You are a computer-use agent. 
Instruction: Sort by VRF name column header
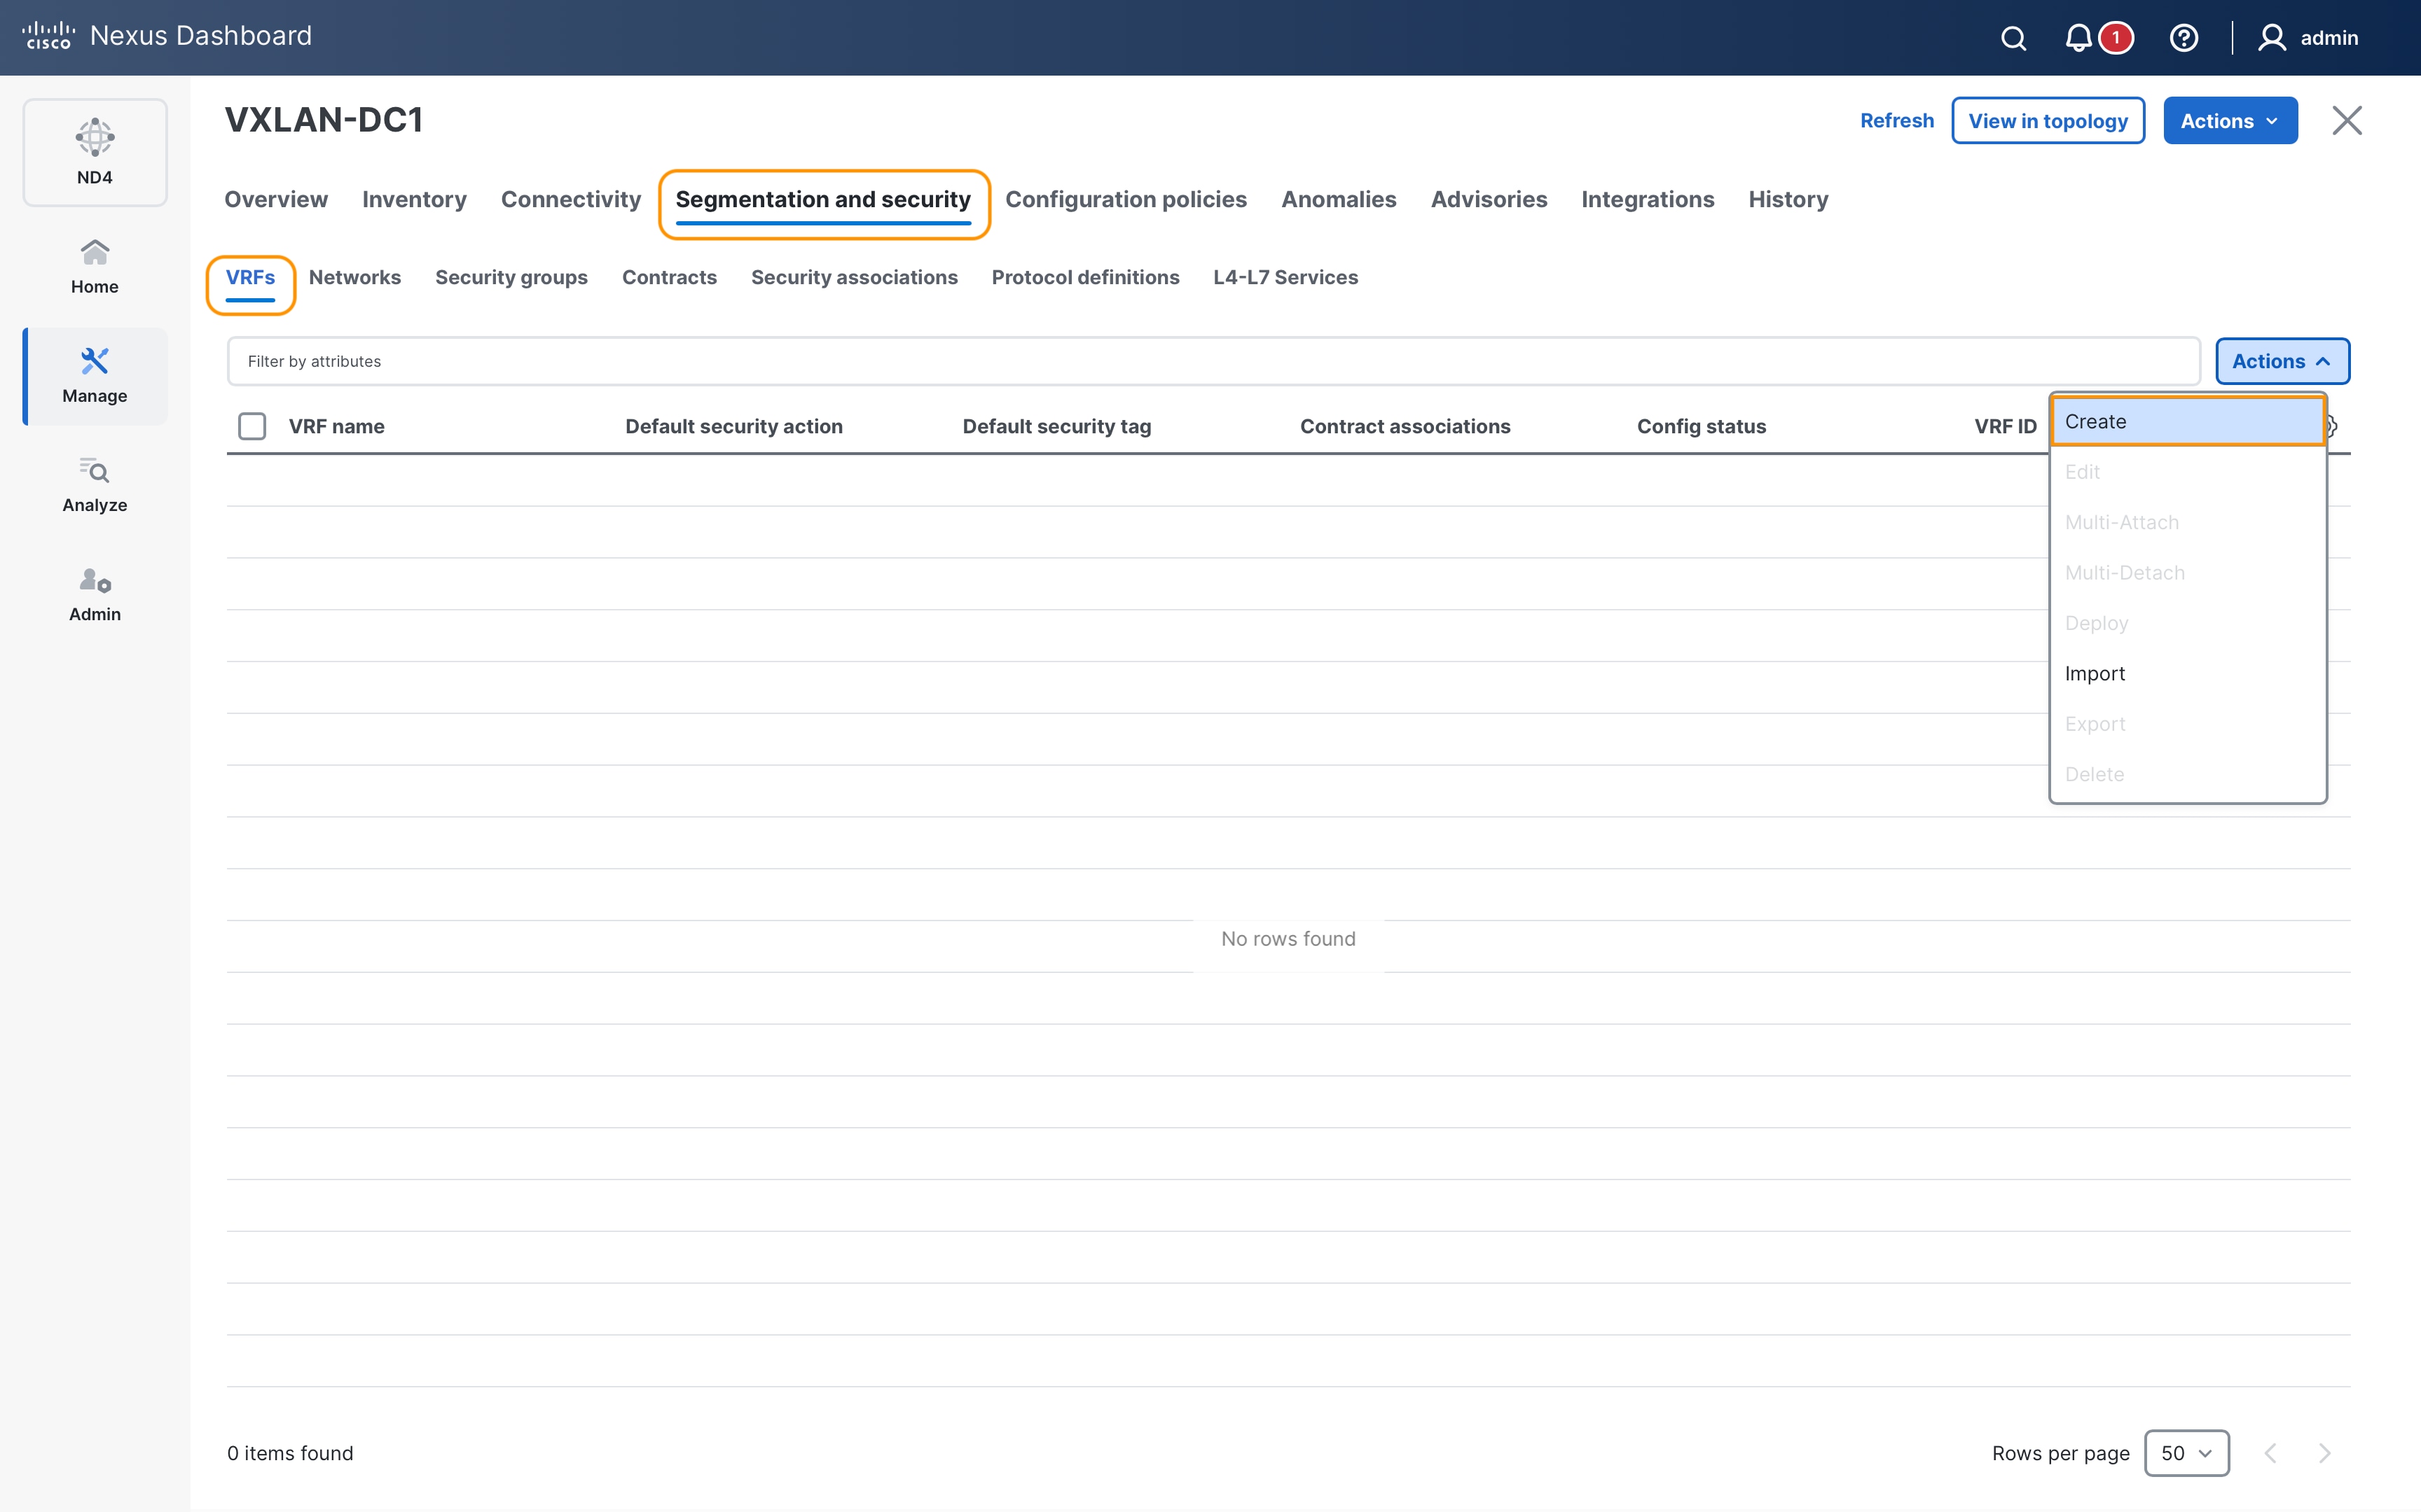click(336, 426)
